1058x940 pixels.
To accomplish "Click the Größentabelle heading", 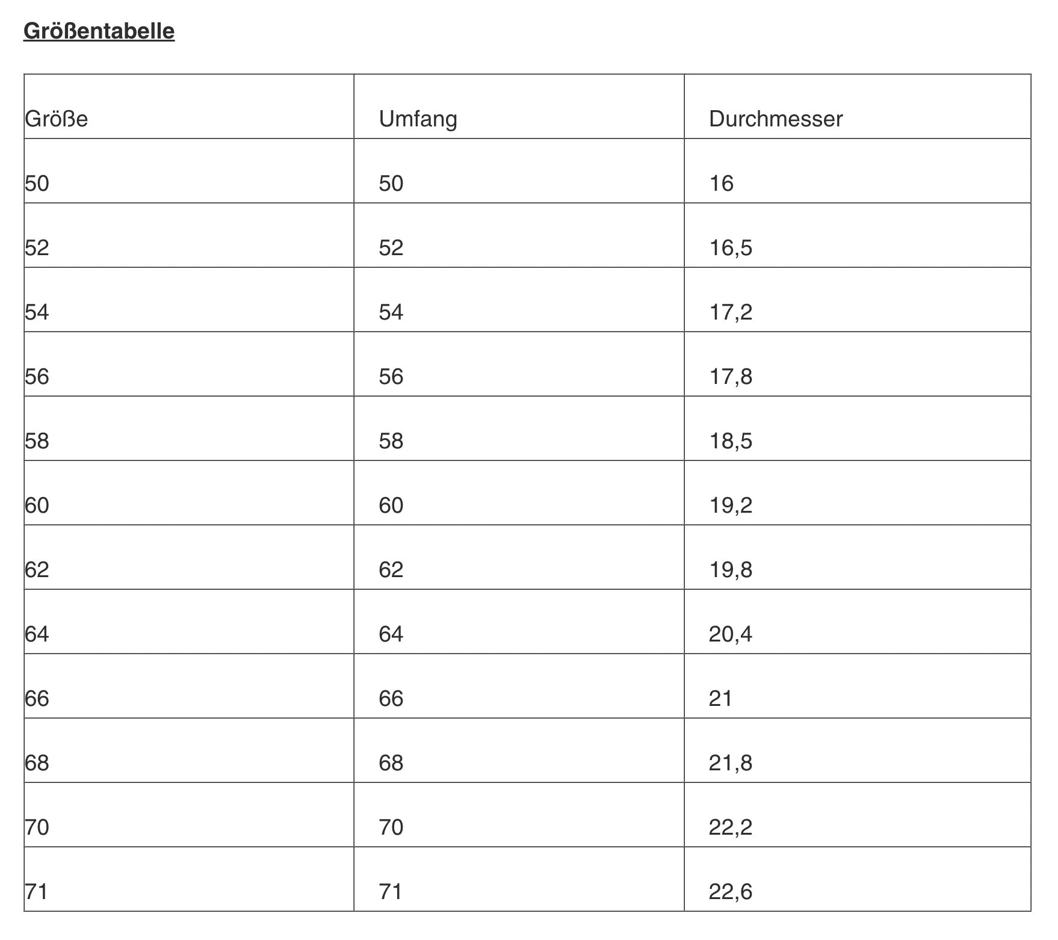I will pos(99,31).
